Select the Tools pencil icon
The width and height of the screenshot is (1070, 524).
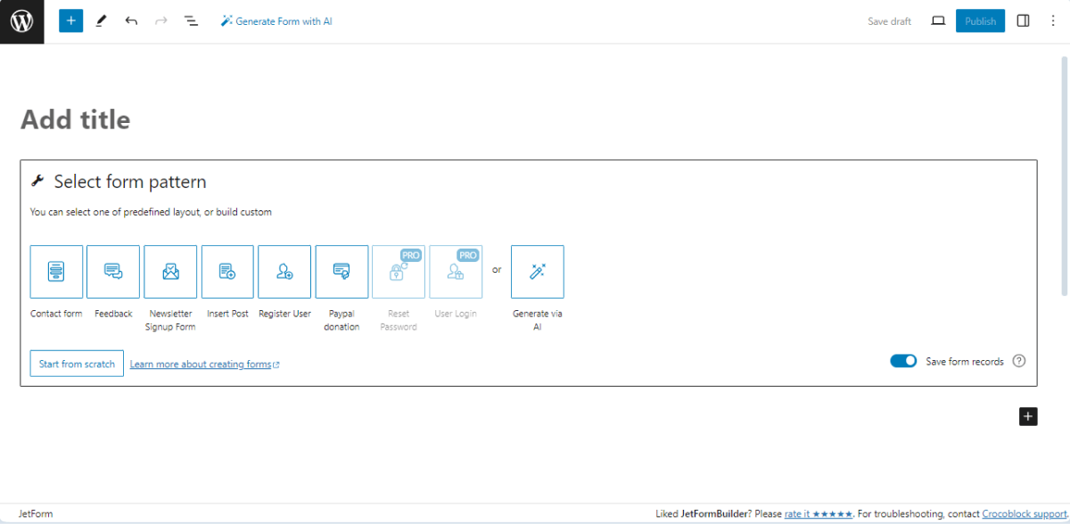[101, 20]
